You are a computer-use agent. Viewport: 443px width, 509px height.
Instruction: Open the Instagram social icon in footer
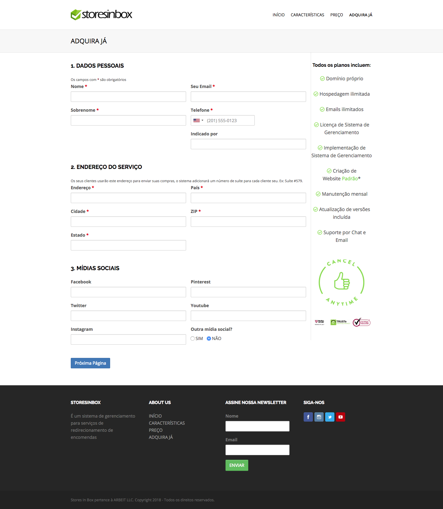click(319, 417)
